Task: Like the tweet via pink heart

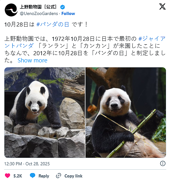Action: [x=8, y=176]
